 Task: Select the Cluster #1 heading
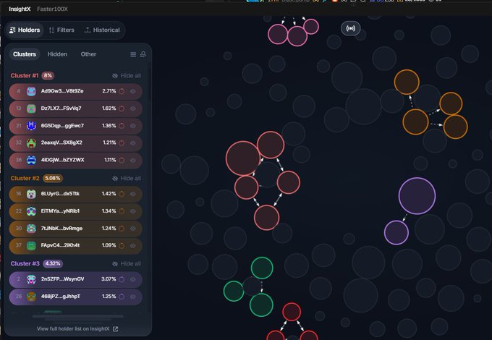(x=25, y=75)
